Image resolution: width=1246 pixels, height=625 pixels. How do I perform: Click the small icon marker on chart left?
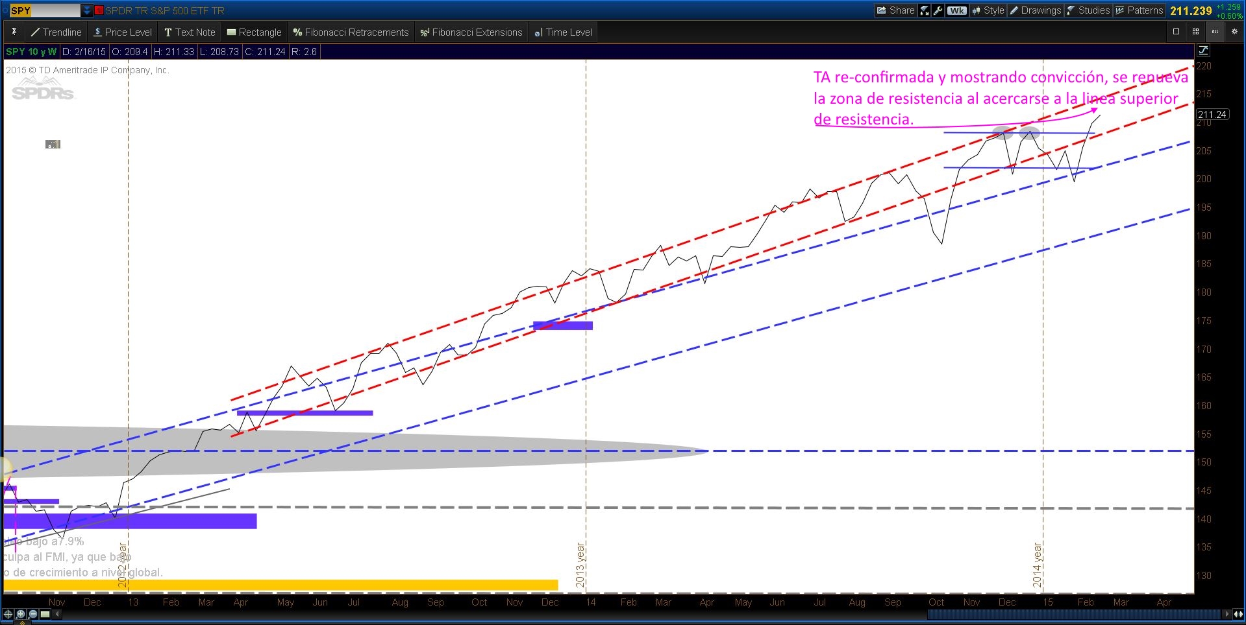pos(53,144)
